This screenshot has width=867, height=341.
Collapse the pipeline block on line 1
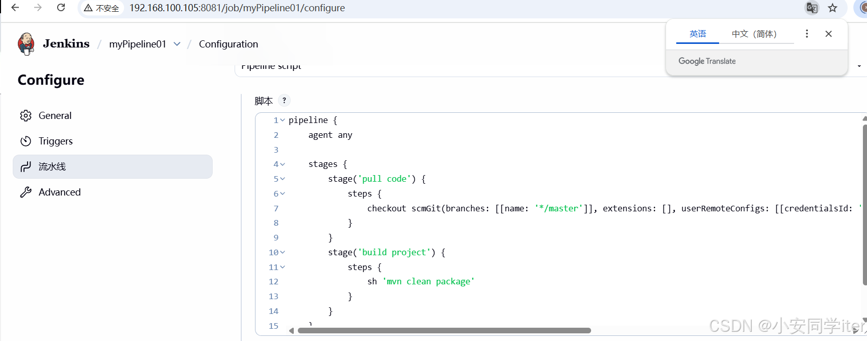point(283,120)
